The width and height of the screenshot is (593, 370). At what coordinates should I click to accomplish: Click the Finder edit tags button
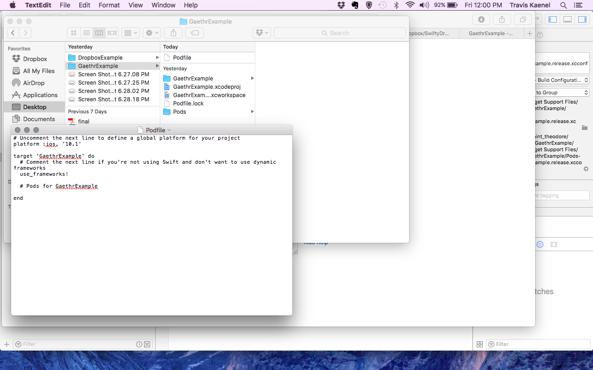pyautogui.click(x=195, y=33)
